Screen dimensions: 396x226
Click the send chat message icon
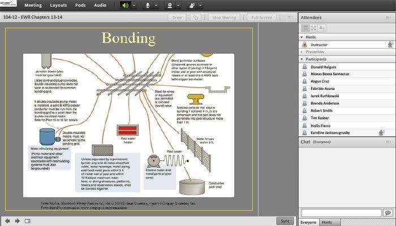tap(388, 212)
